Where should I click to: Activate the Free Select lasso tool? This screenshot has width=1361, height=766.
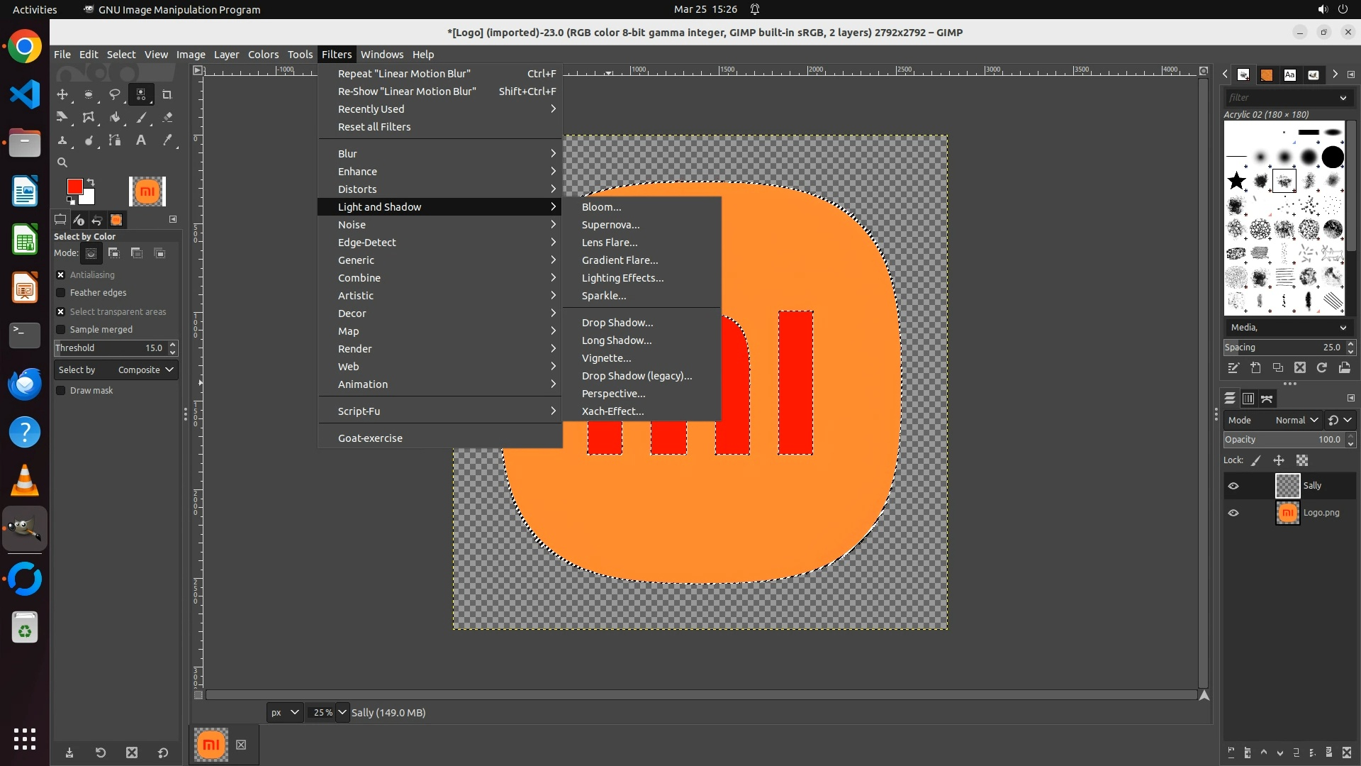115,94
